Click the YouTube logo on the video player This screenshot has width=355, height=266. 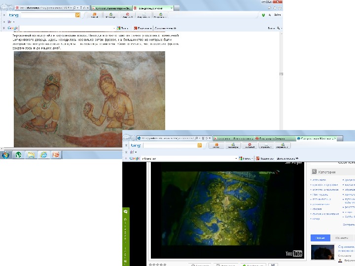point(294,253)
